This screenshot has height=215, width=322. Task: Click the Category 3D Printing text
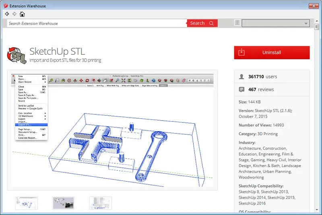coord(258,134)
